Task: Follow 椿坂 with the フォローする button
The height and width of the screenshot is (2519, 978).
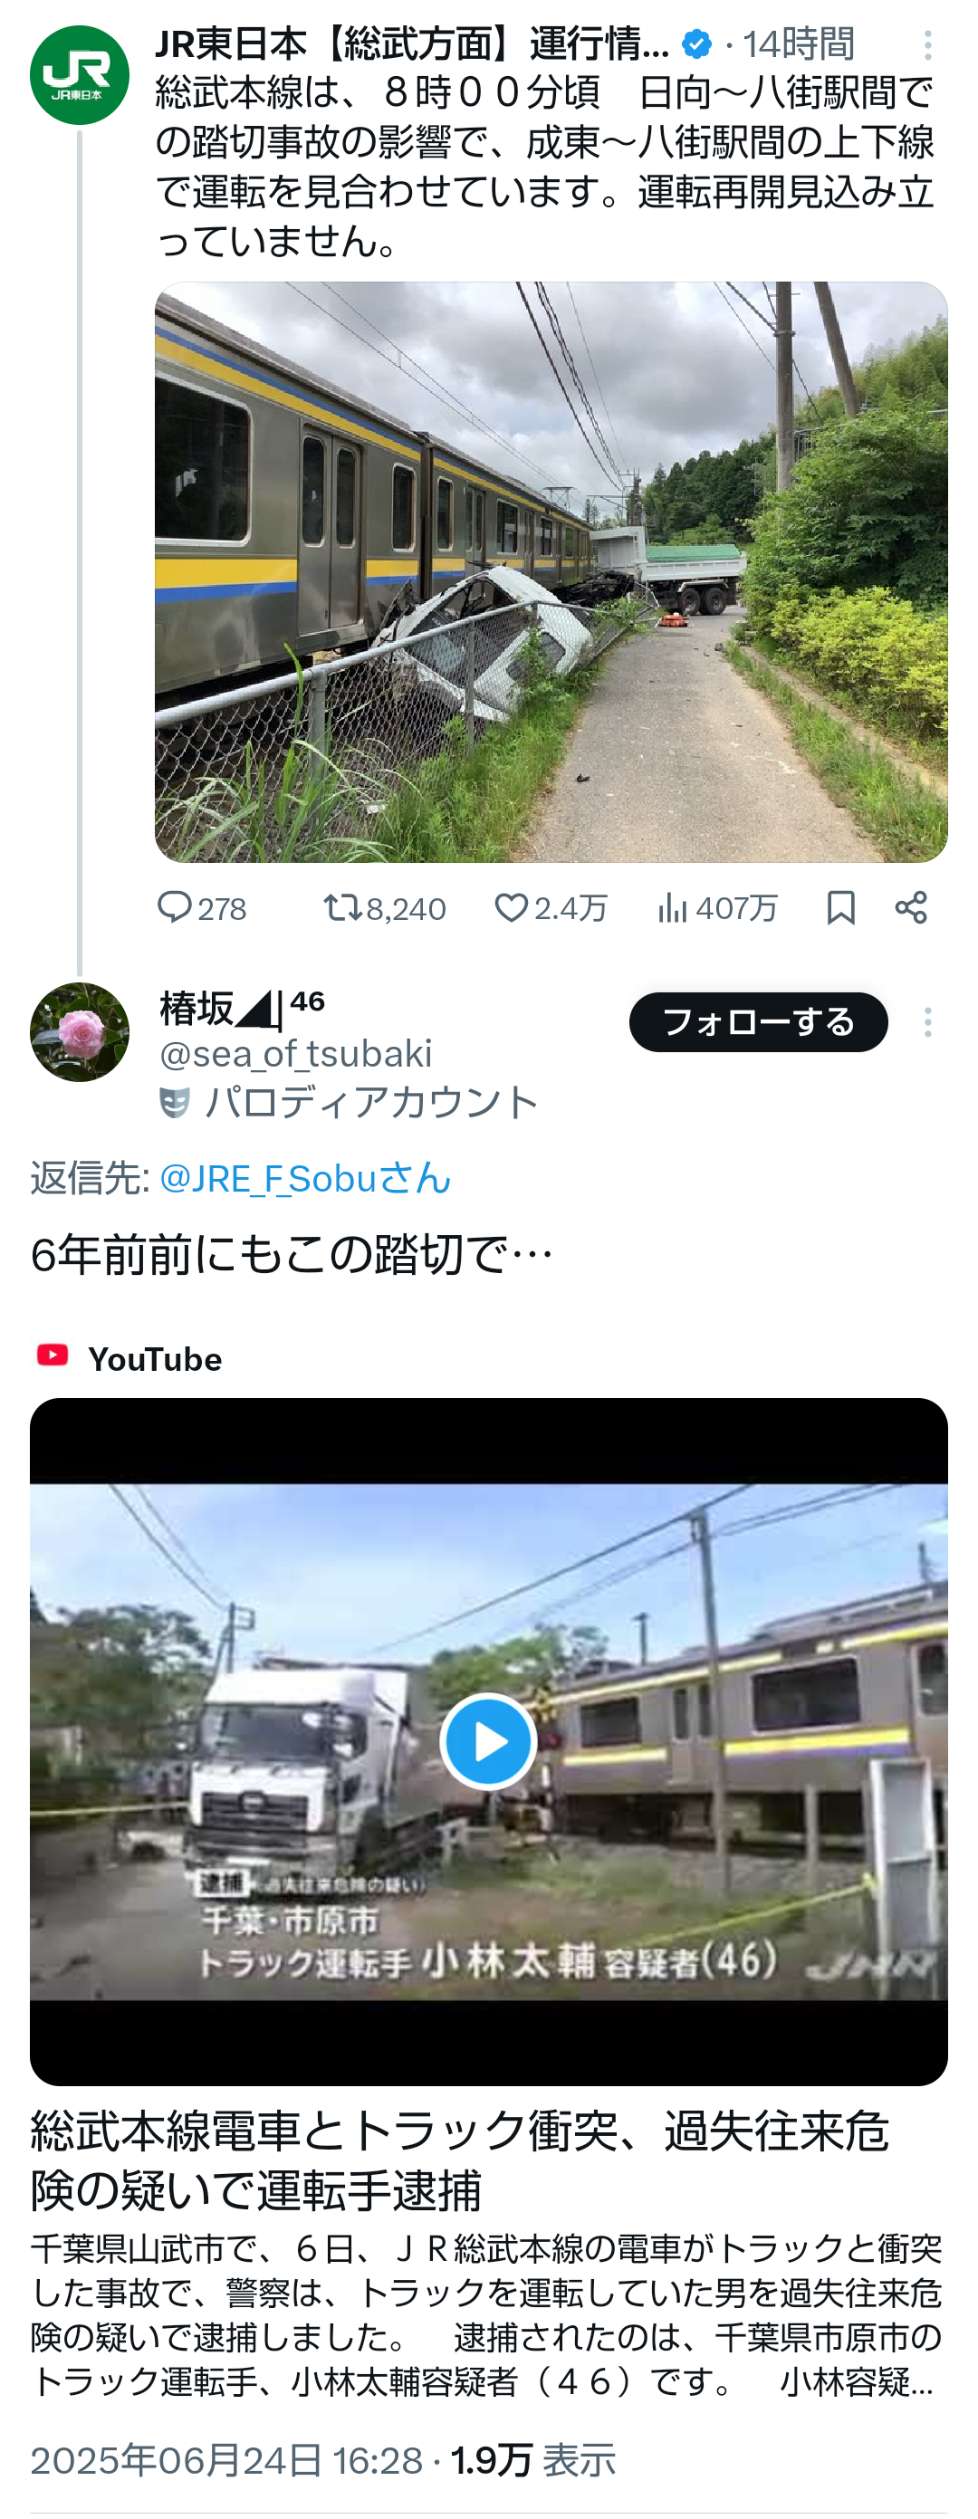Action: click(x=758, y=1023)
